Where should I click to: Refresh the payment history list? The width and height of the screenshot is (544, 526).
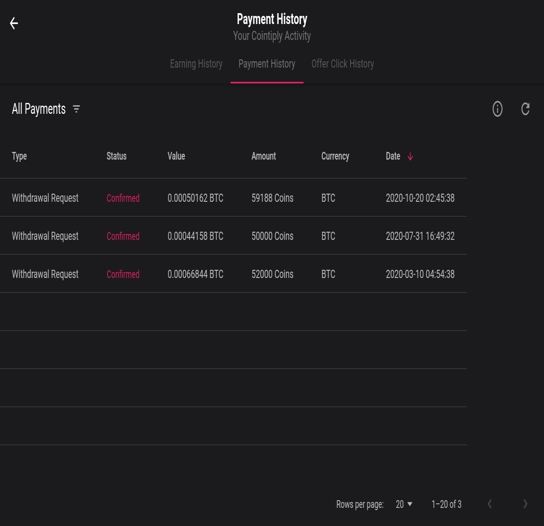pyautogui.click(x=525, y=109)
